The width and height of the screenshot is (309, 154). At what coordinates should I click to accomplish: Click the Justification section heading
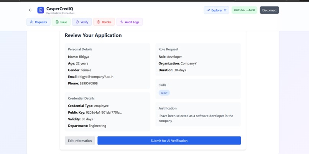pyautogui.click(x=168, y=108)
